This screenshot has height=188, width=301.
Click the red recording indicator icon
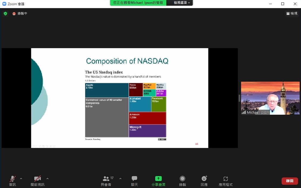(x=14, y=14)
